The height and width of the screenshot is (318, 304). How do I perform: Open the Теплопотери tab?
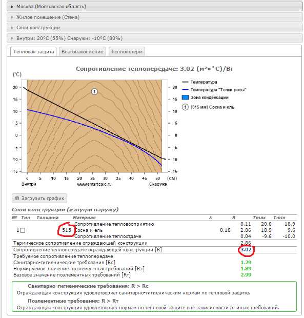[x=127, y=52]
